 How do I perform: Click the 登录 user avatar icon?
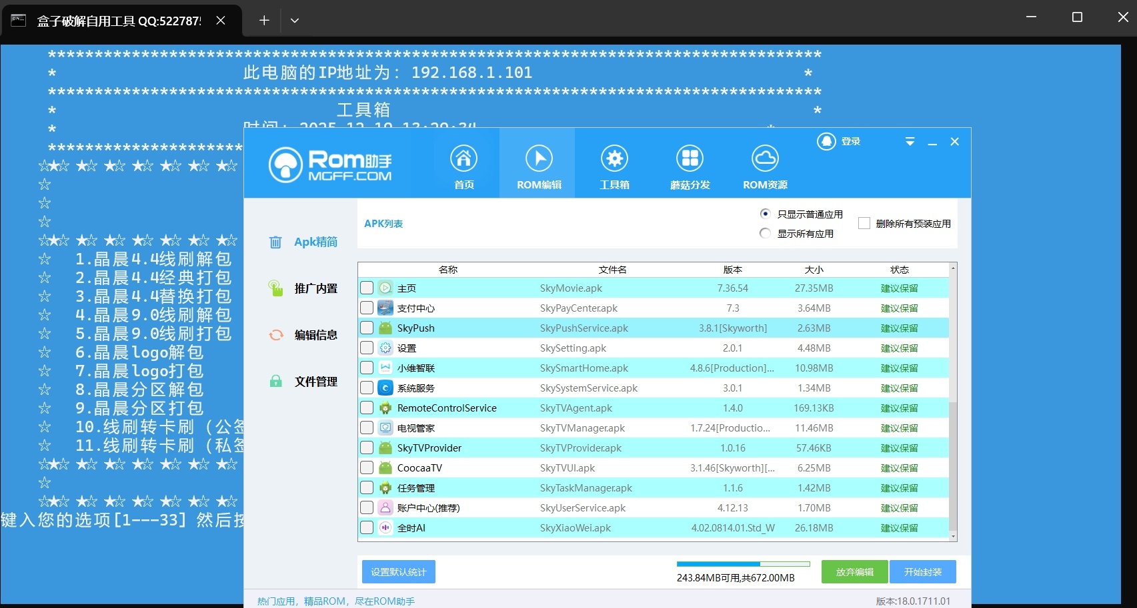pyautogui.click(x=826, y=141)
